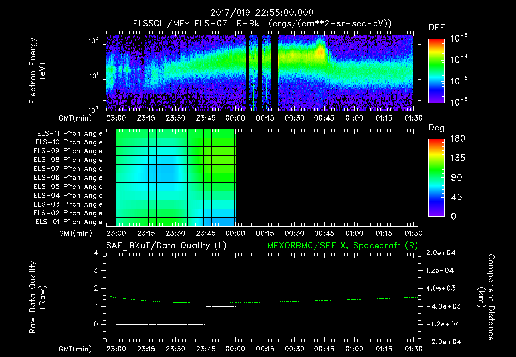Image resolution: width=516 pixels, height=357 pixels.
Task: Click the 4.0e+03 right axis value
Action: 441,288
